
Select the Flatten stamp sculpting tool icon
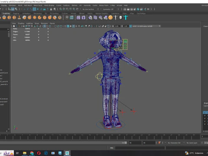(19, 18)
